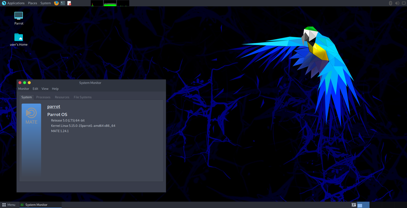407x208 pixels.
Task: Click the CPU load monitor graph
Action: pyautogui.click(x=97, y=3)
